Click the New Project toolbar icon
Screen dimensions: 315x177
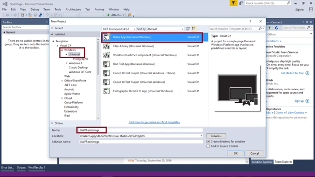click(x=22, y=15)
